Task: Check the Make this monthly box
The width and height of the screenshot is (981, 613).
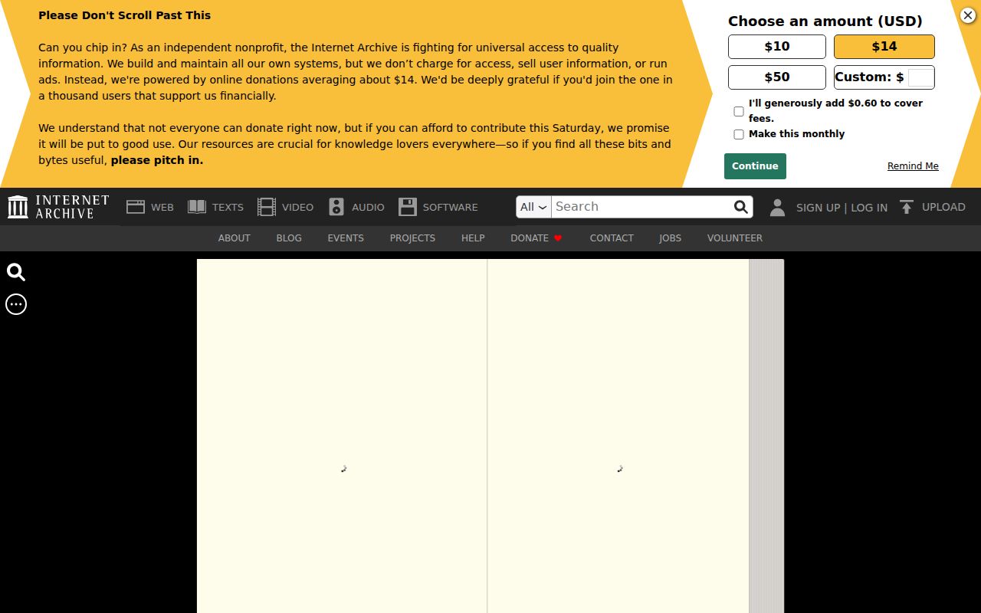Action: click(739, 134)
